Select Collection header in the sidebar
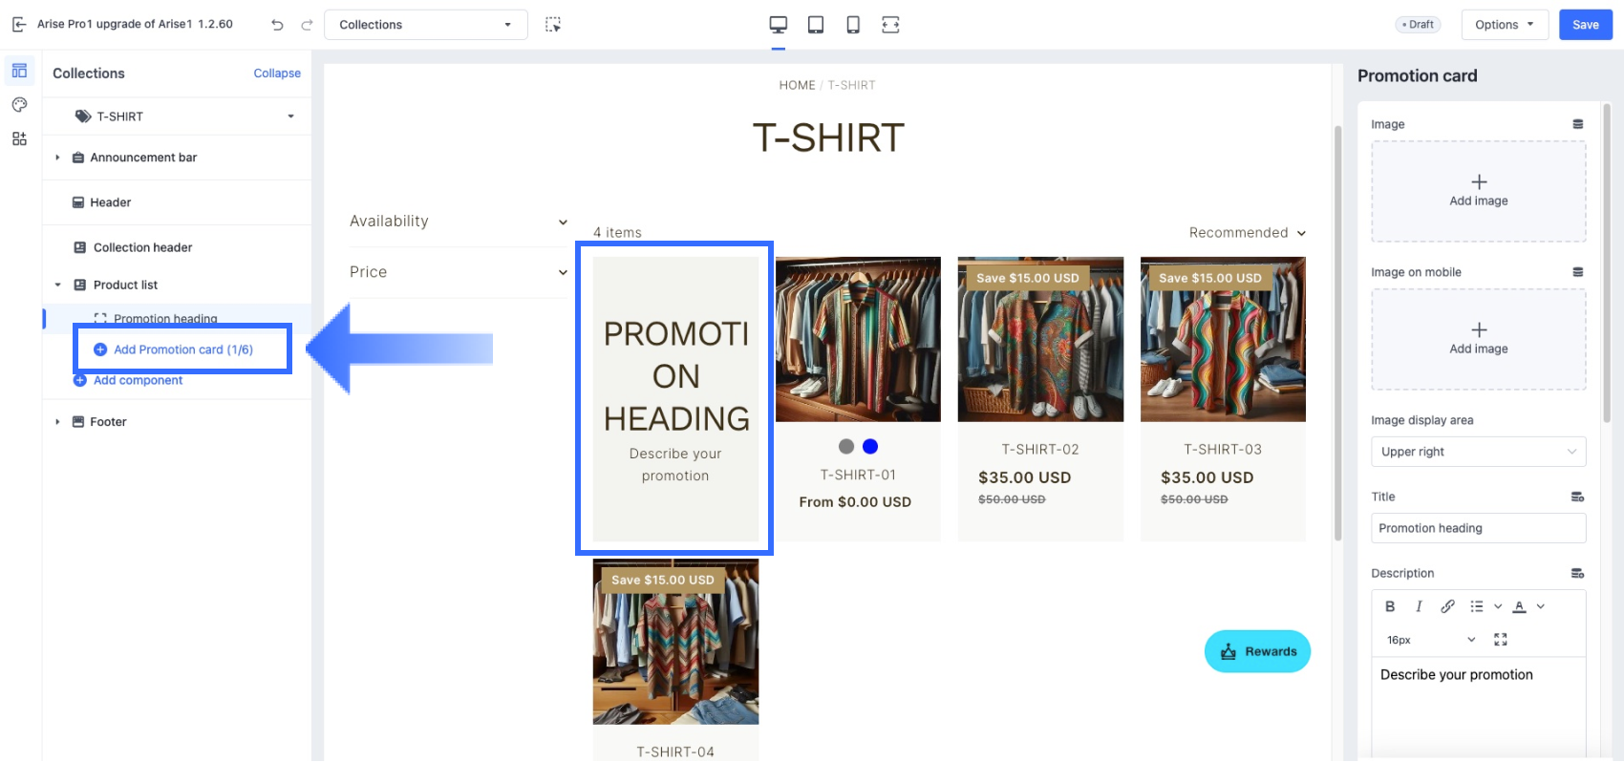This screenshot has height=762, width=1624. [x=142, y=247]
